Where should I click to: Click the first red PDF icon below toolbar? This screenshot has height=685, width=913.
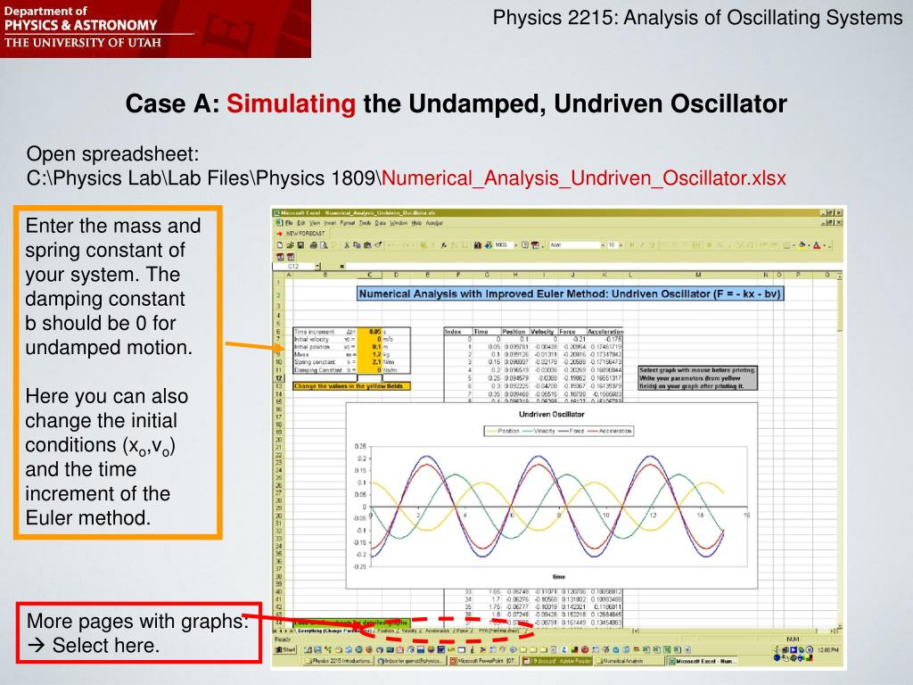(280, 257)
